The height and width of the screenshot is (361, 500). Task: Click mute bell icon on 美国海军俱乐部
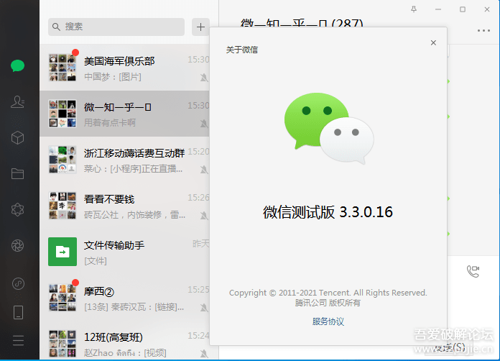pyautogui.click(x=204, y=78)
